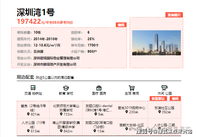
Task: Select 东滨社区公园 entry
Action: tap(164, 110)
